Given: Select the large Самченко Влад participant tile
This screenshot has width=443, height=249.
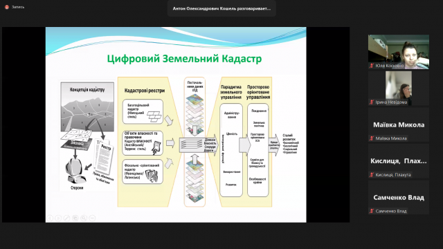Looking at the screenshot, I should pos(399,197).
